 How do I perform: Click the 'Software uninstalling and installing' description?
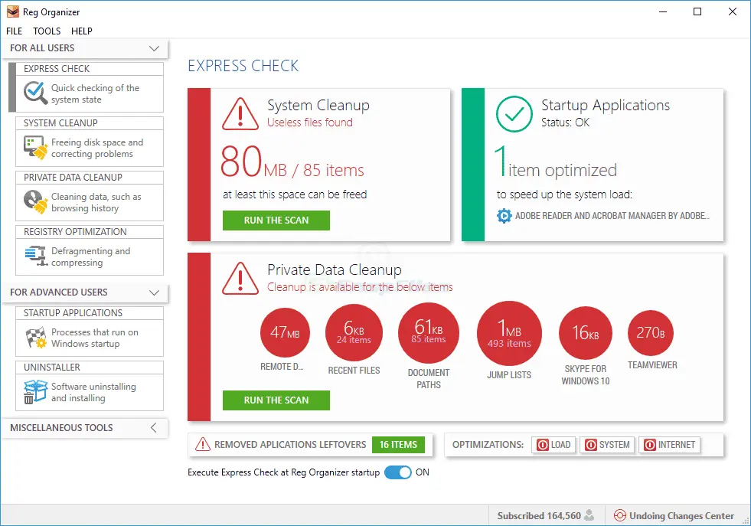(x=93, y=392)
